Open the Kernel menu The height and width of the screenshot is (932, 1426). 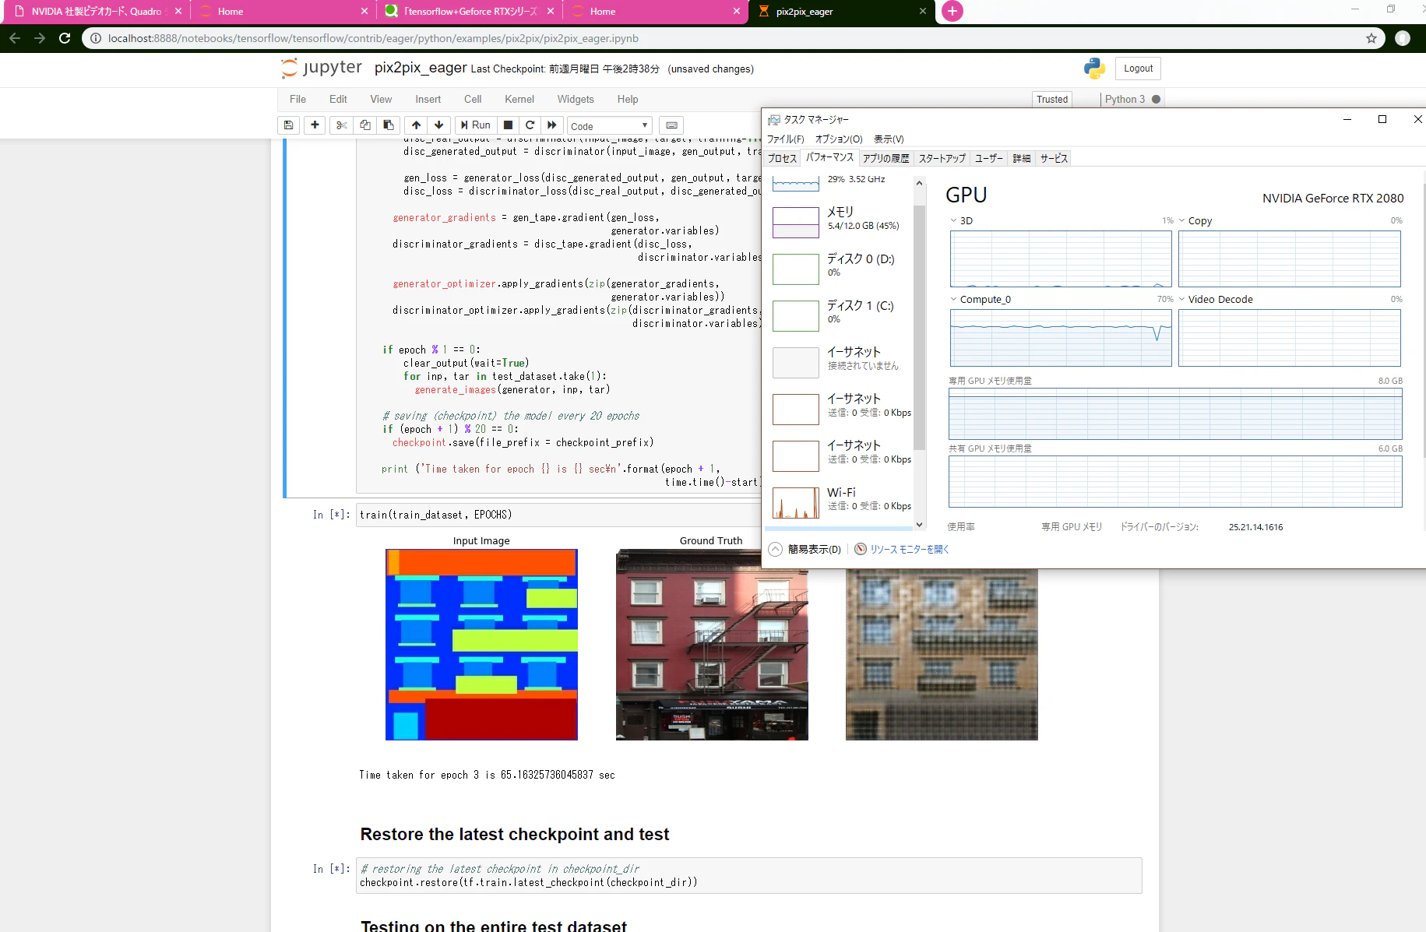[519, 99]
